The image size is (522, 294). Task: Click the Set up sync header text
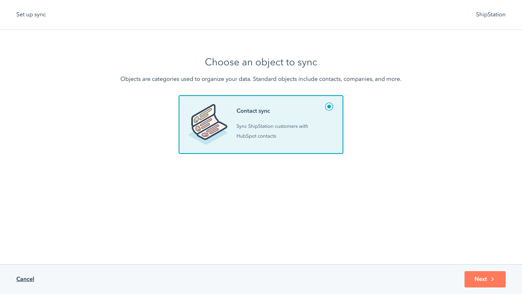[31, 14]
